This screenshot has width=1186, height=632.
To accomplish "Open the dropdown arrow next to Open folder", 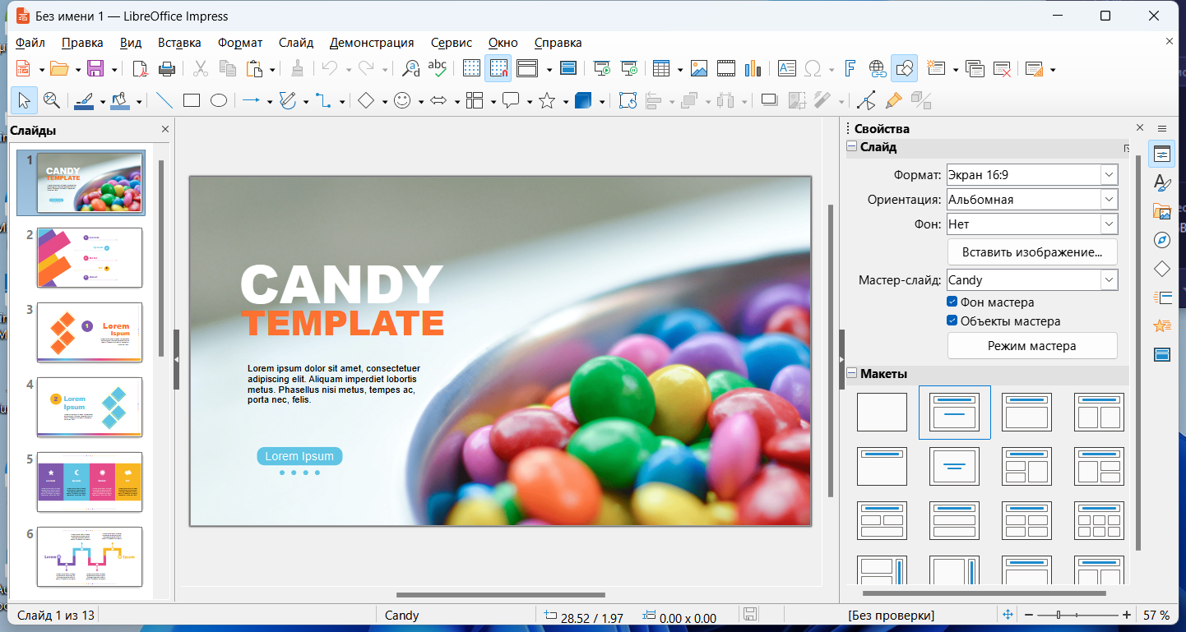I will pos(77,70).
